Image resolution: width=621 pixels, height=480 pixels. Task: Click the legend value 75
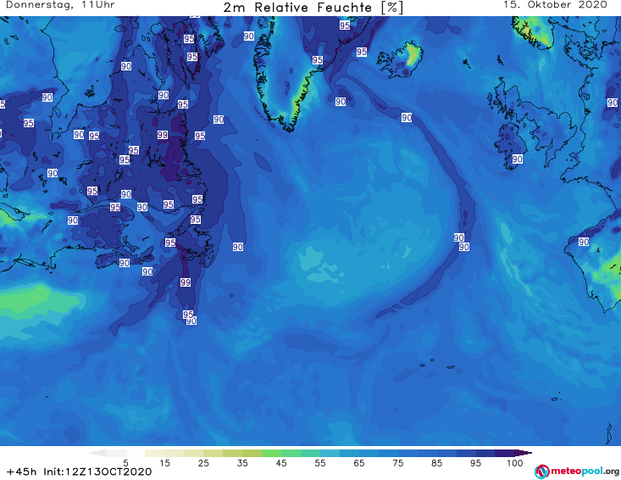click(x=397, y=463)
